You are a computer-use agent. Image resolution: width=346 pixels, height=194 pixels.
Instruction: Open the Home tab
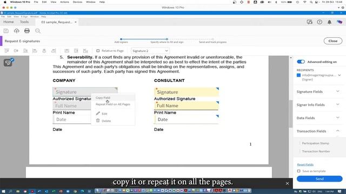(9, 22)
